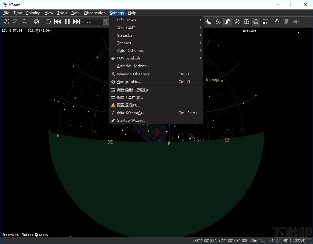Click the time step "1 sec" field
The width and height of the screenshot is (313, 244).
[x=92, y=22]
